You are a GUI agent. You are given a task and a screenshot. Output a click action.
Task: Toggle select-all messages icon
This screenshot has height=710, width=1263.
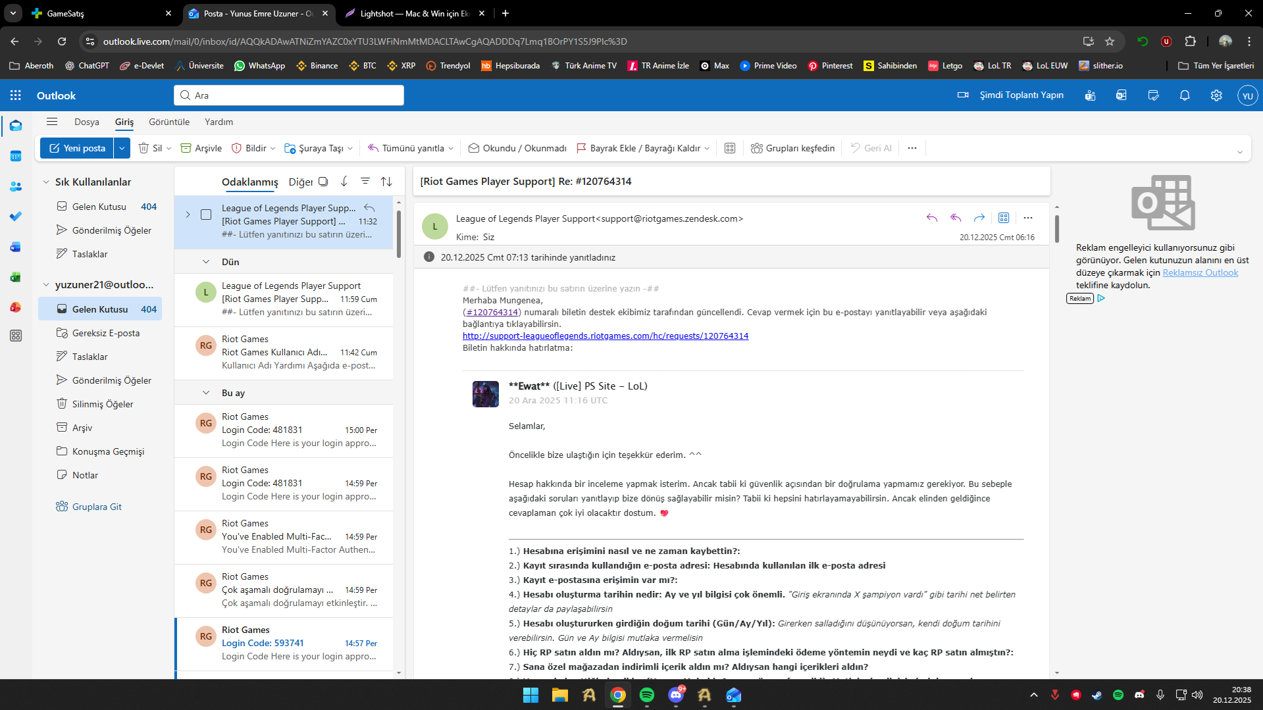(x=323, y=181)
